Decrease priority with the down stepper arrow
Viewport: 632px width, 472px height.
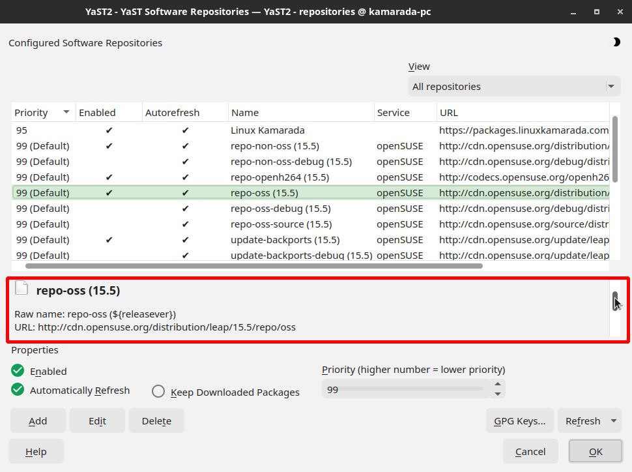pyautogui.click(x=498, y=394)
